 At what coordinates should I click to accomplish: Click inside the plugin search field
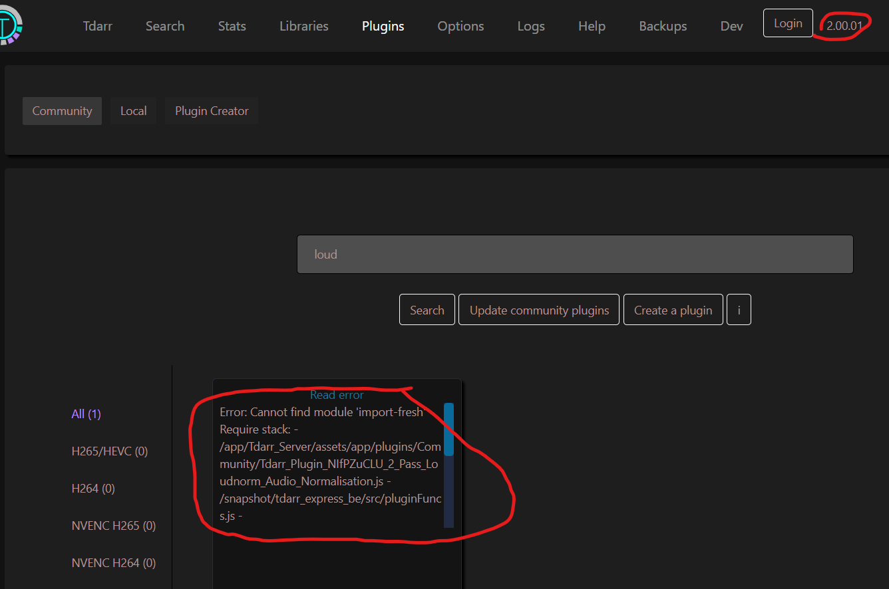click(x=575, y=254)
